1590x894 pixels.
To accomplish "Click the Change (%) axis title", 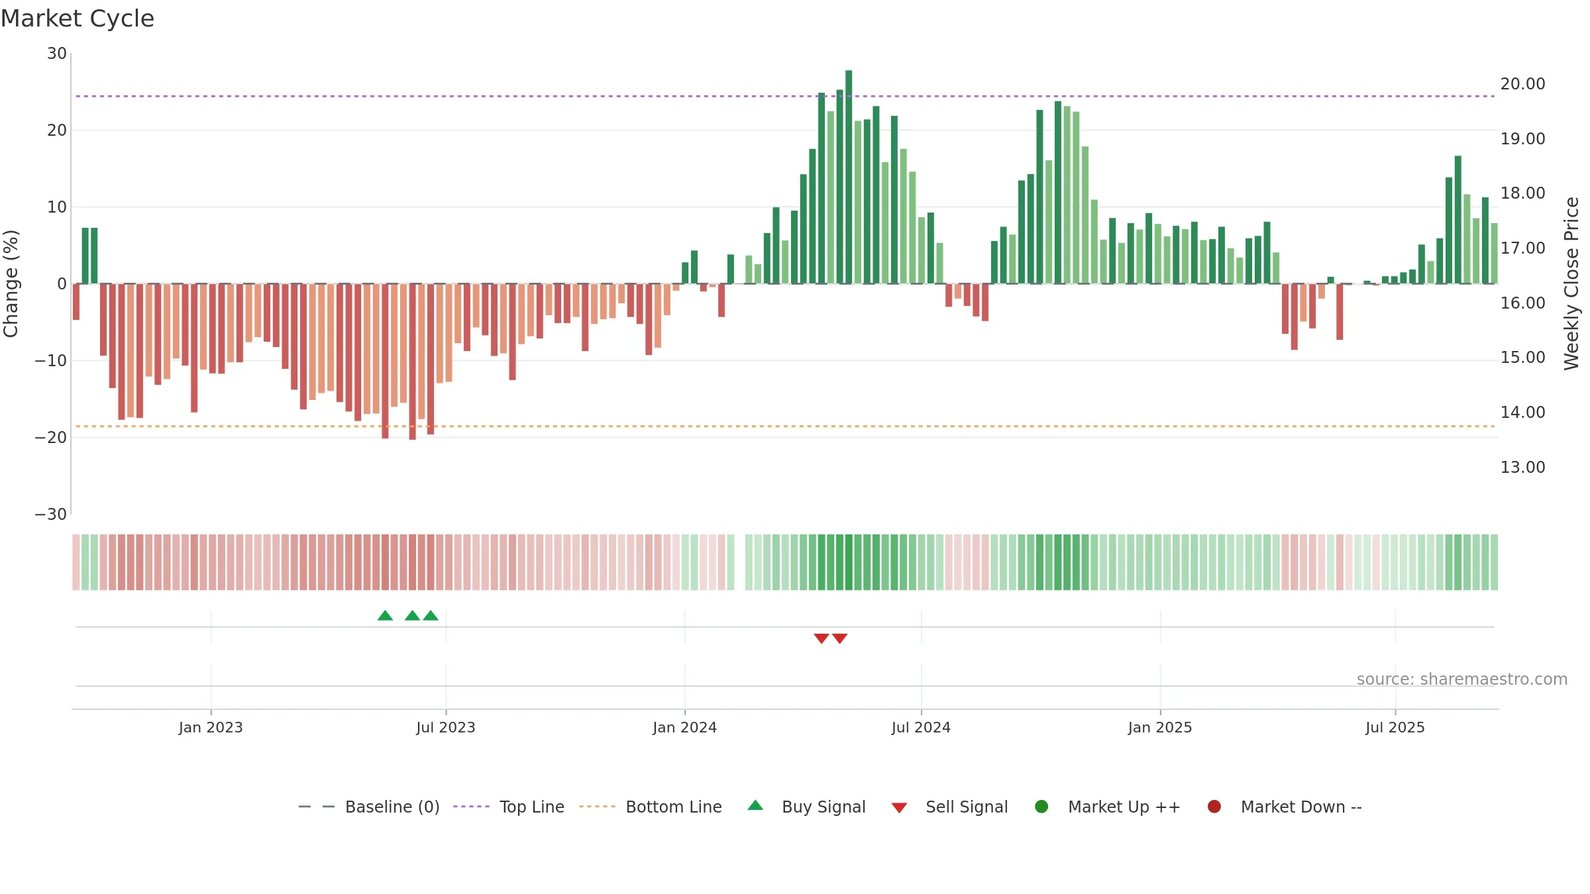I will click(x=11, y=283).
